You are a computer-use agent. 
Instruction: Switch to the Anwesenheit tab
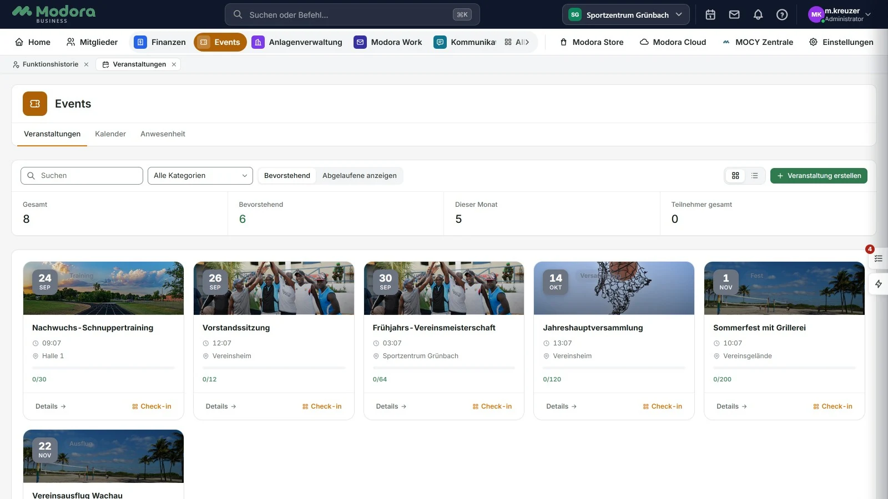point(163,134)
